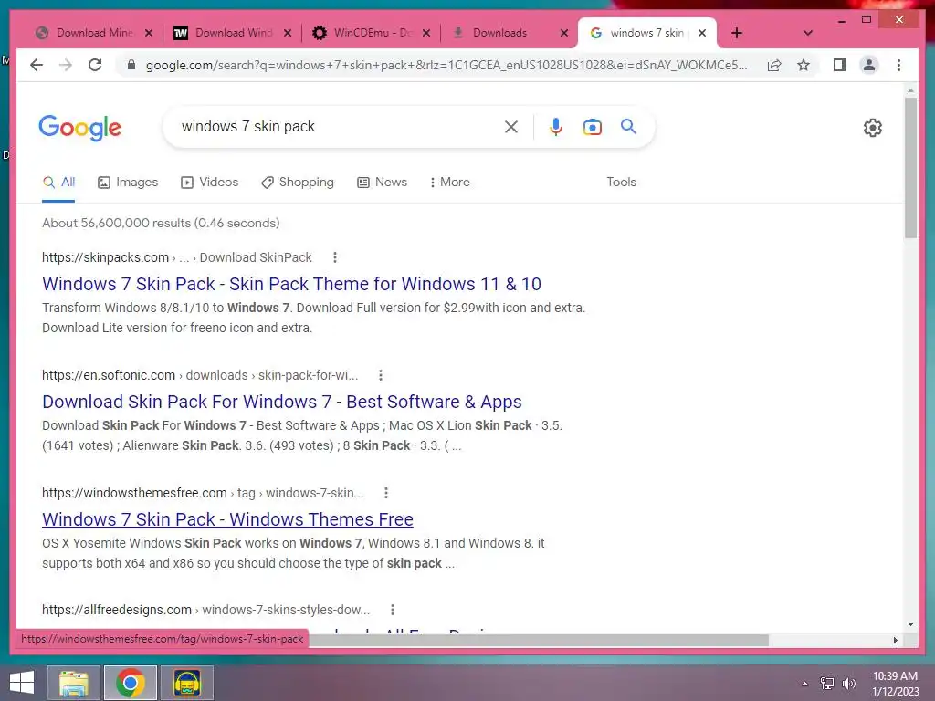
Task: Expand the More search filters
Action: click(449, 182)
